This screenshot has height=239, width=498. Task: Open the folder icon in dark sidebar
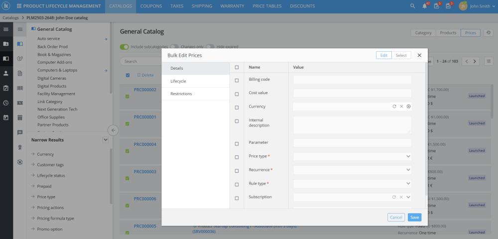click(5, 44)
